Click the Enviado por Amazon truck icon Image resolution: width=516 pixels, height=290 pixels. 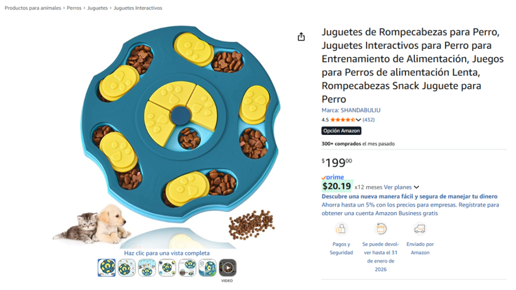420,229
